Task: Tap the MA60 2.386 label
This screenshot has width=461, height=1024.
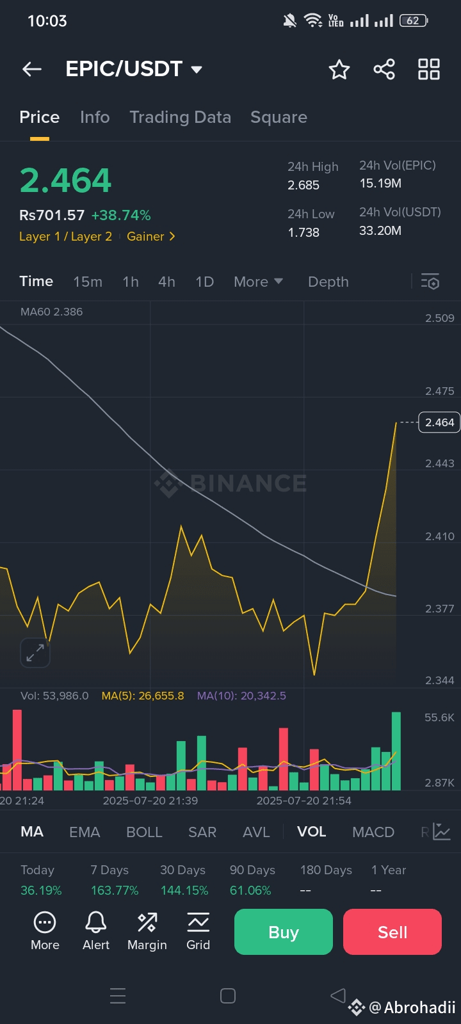Action: click(51, 312)
